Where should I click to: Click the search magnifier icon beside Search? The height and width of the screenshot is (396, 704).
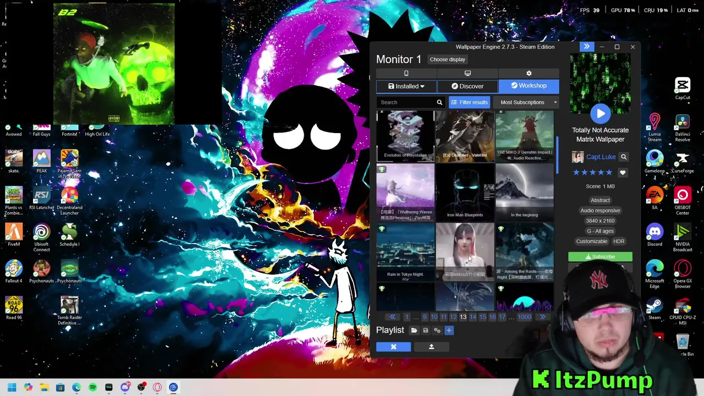(x=439, y=102)
